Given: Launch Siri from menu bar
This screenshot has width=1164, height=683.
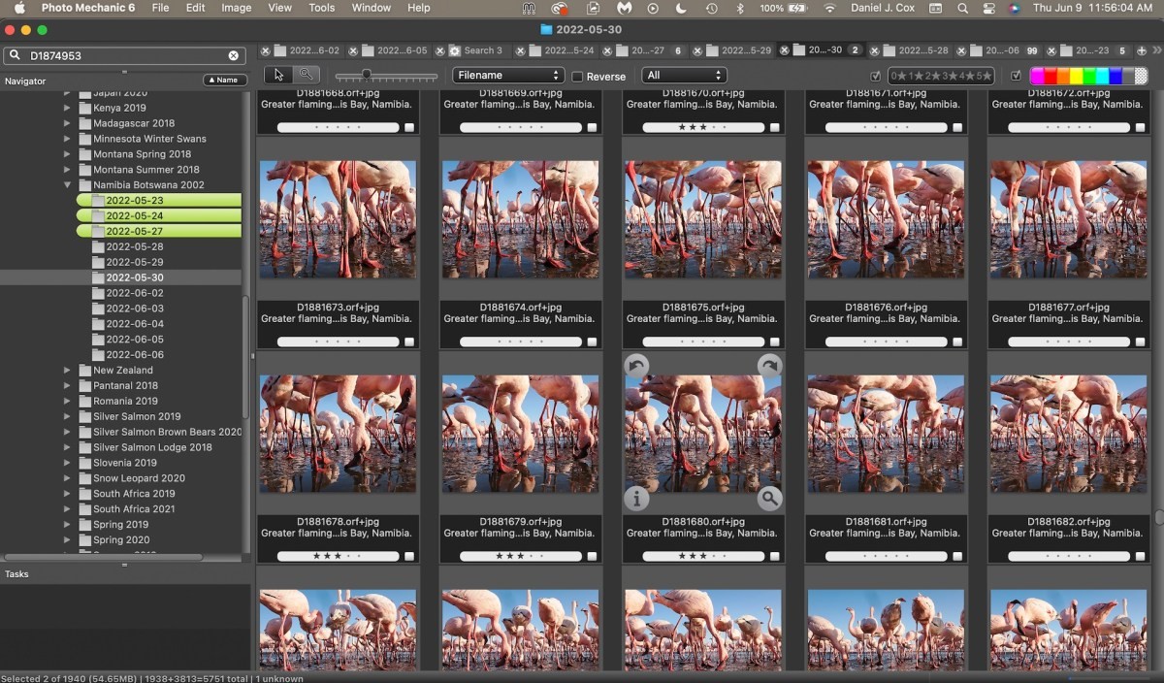Looking at the screenshot, I should coord(1014,8).
